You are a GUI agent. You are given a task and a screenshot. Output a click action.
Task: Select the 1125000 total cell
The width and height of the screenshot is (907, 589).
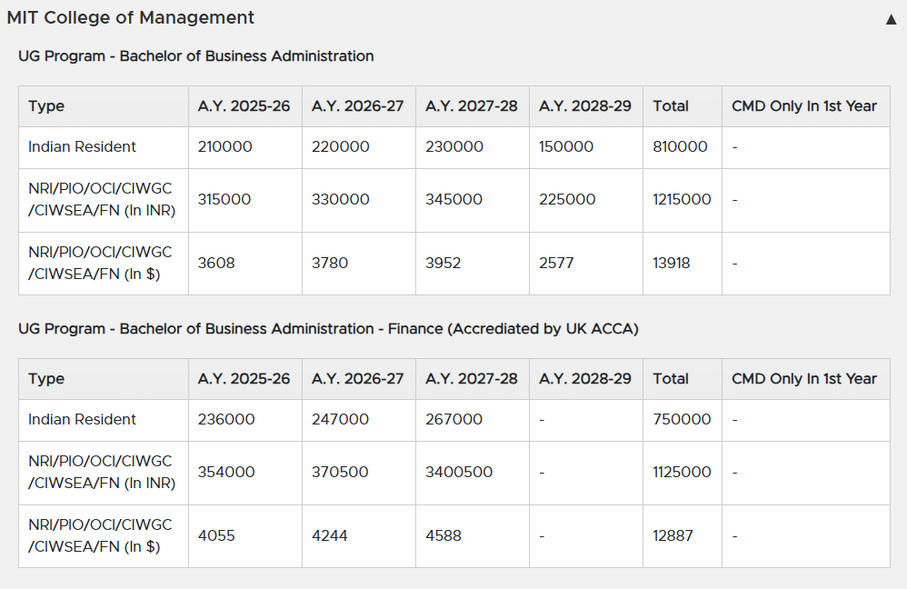pos(682,473)
